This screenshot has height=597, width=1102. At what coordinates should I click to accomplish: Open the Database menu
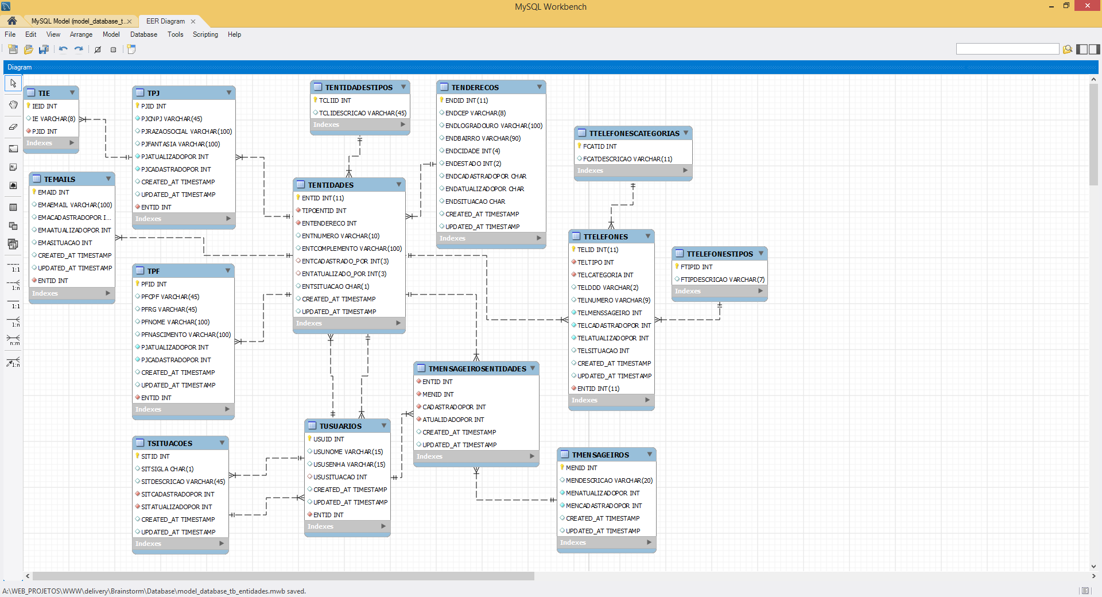point(143,34)
